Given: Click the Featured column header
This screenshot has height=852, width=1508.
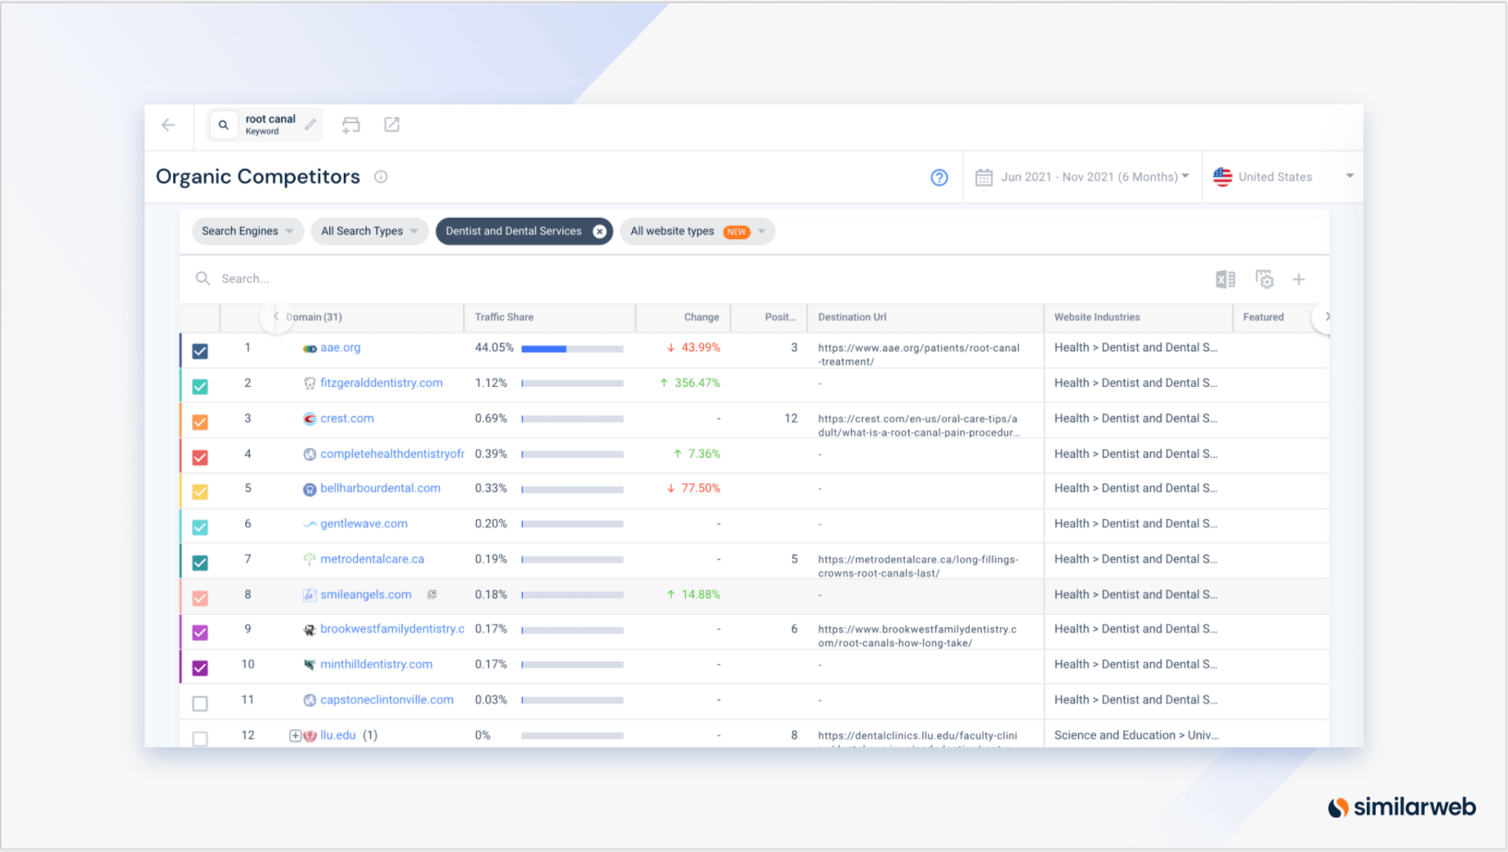Looking at the screenshot, I should pyautogui.click(x=1263, y=317).
